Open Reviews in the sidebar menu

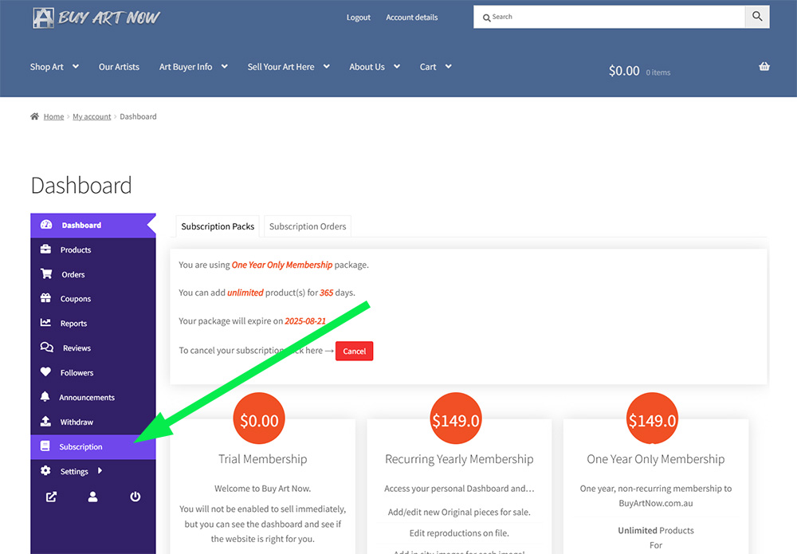(x=93, y=348)
